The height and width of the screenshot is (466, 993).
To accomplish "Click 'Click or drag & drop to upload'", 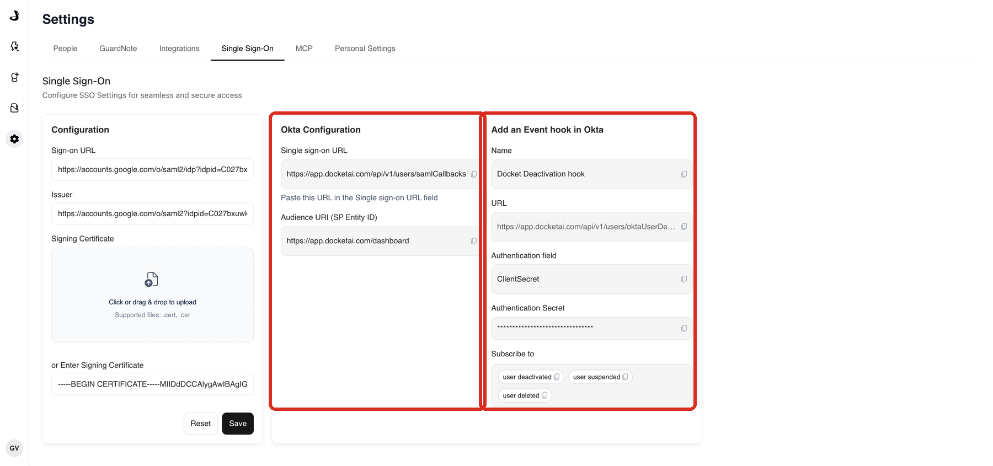I will point(152,302).
